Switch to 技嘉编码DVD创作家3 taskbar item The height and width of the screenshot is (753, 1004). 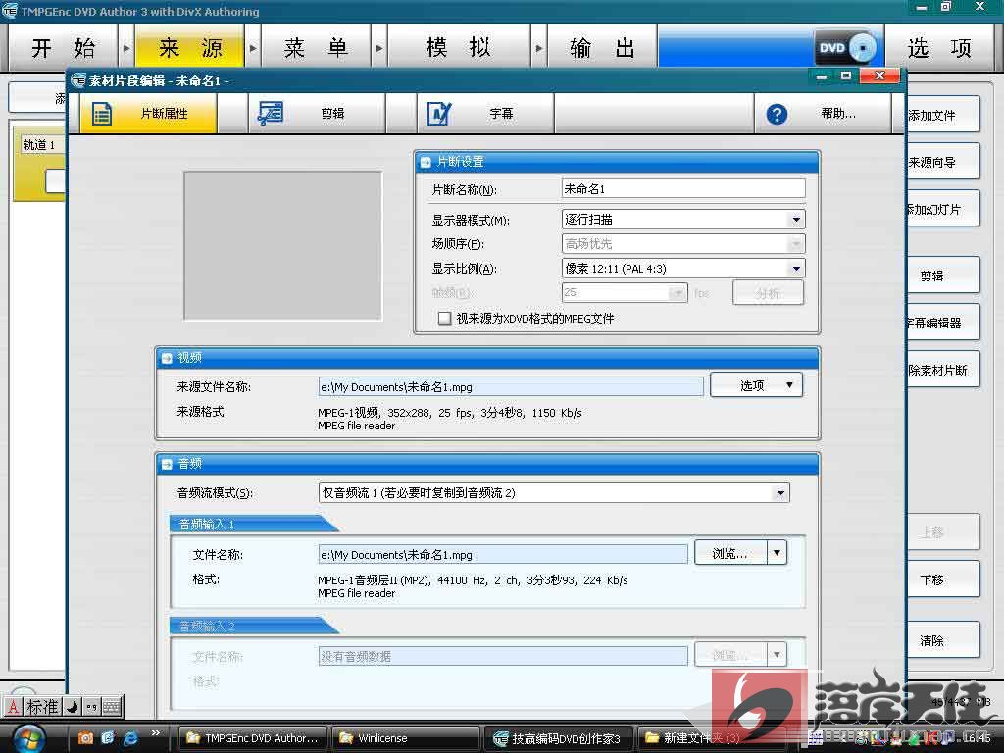[x=559, y=738]
